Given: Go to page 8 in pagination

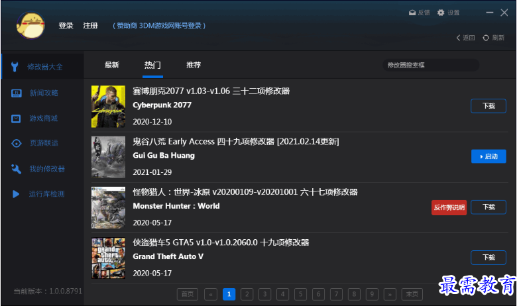Looking at the screenshot, I should pyautogui.click(x=354, y=294).
